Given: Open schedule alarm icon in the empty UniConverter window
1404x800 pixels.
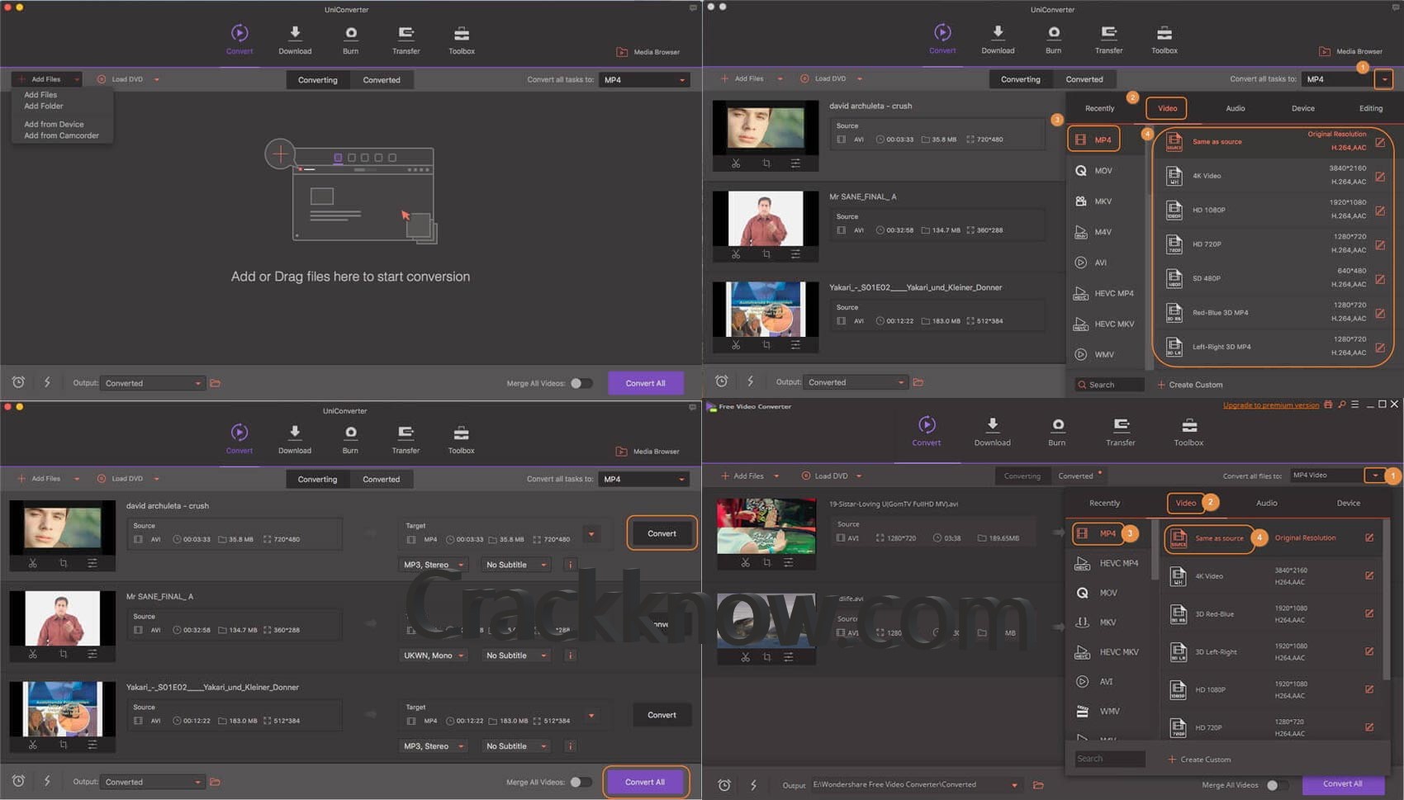Looking at the screenshot, I should click(18, 382).
